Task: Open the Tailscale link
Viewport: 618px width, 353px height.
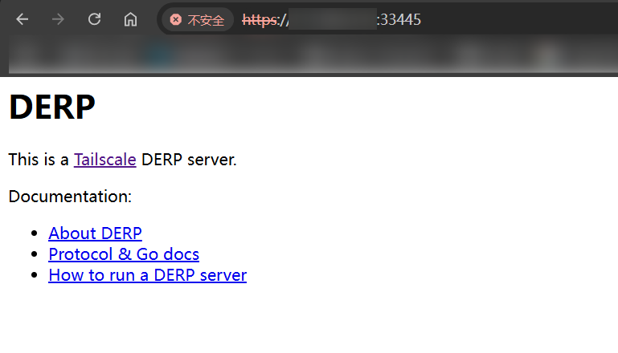Action: (x=104, y=160)
